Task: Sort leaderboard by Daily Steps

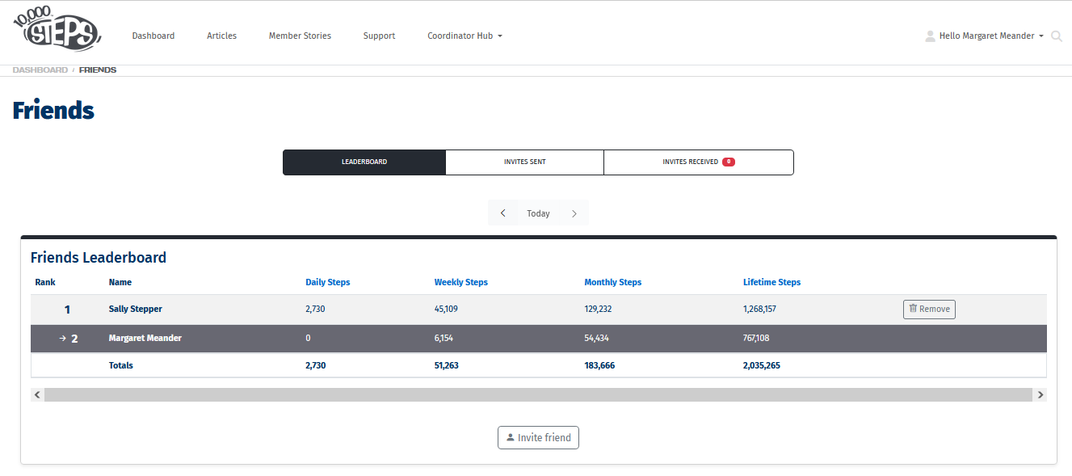Action: [x=327, y=282]
